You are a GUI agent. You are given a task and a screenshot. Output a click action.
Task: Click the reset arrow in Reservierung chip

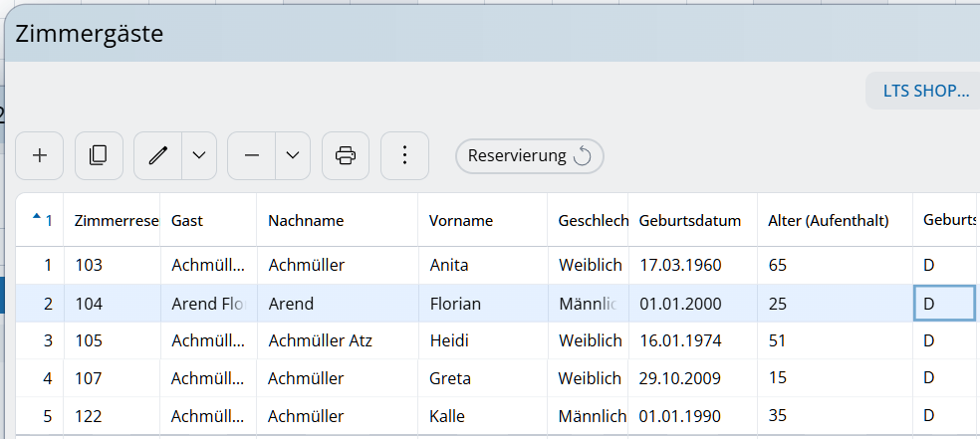584,156
